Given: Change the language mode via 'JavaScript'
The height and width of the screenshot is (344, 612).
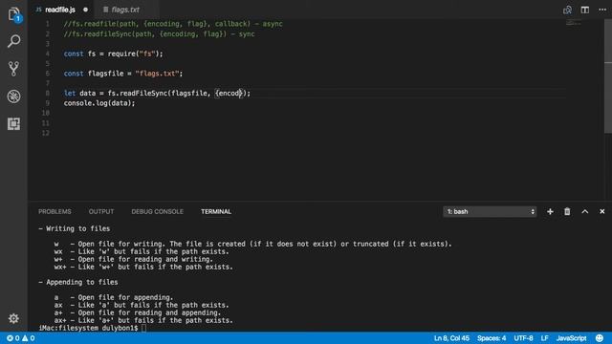Looking at the screenshot, I should pos(571,338).
